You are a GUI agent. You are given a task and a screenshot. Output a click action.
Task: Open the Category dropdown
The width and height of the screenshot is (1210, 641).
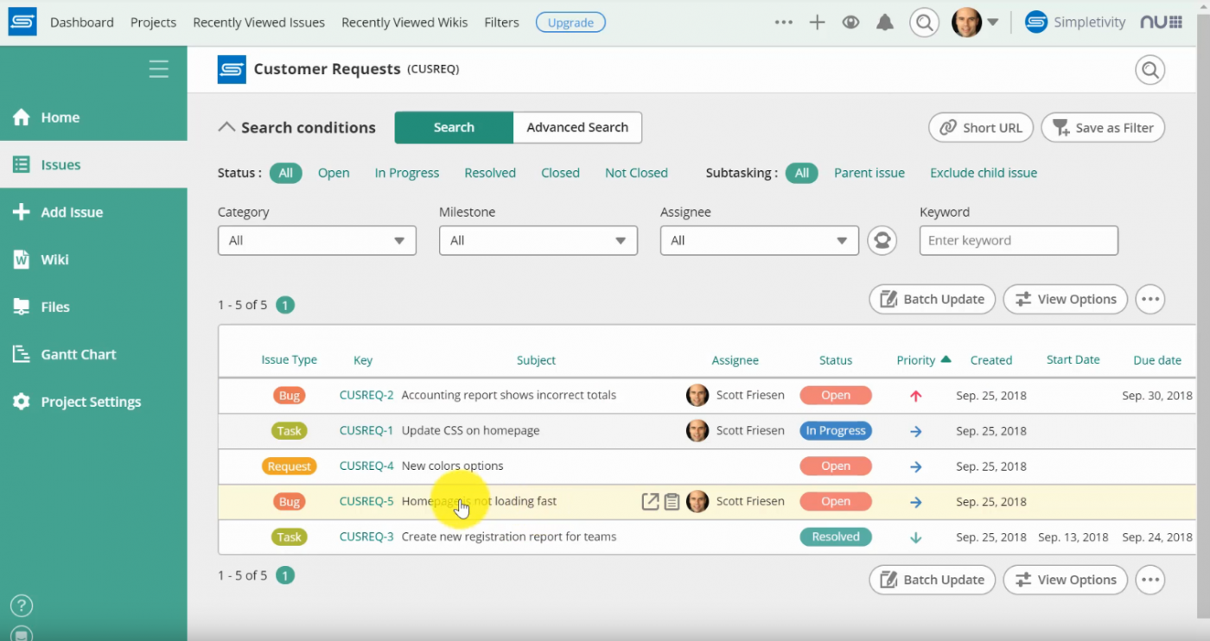pos(316,240)
